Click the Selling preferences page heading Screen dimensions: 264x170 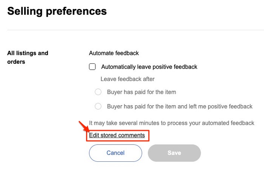[x=57, y=11]
